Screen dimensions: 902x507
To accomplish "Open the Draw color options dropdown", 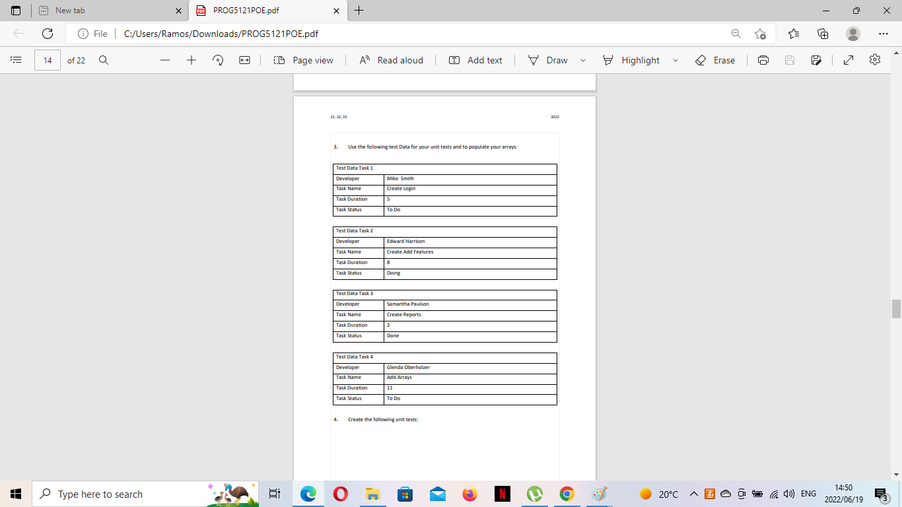I will (x=582, y=60).
